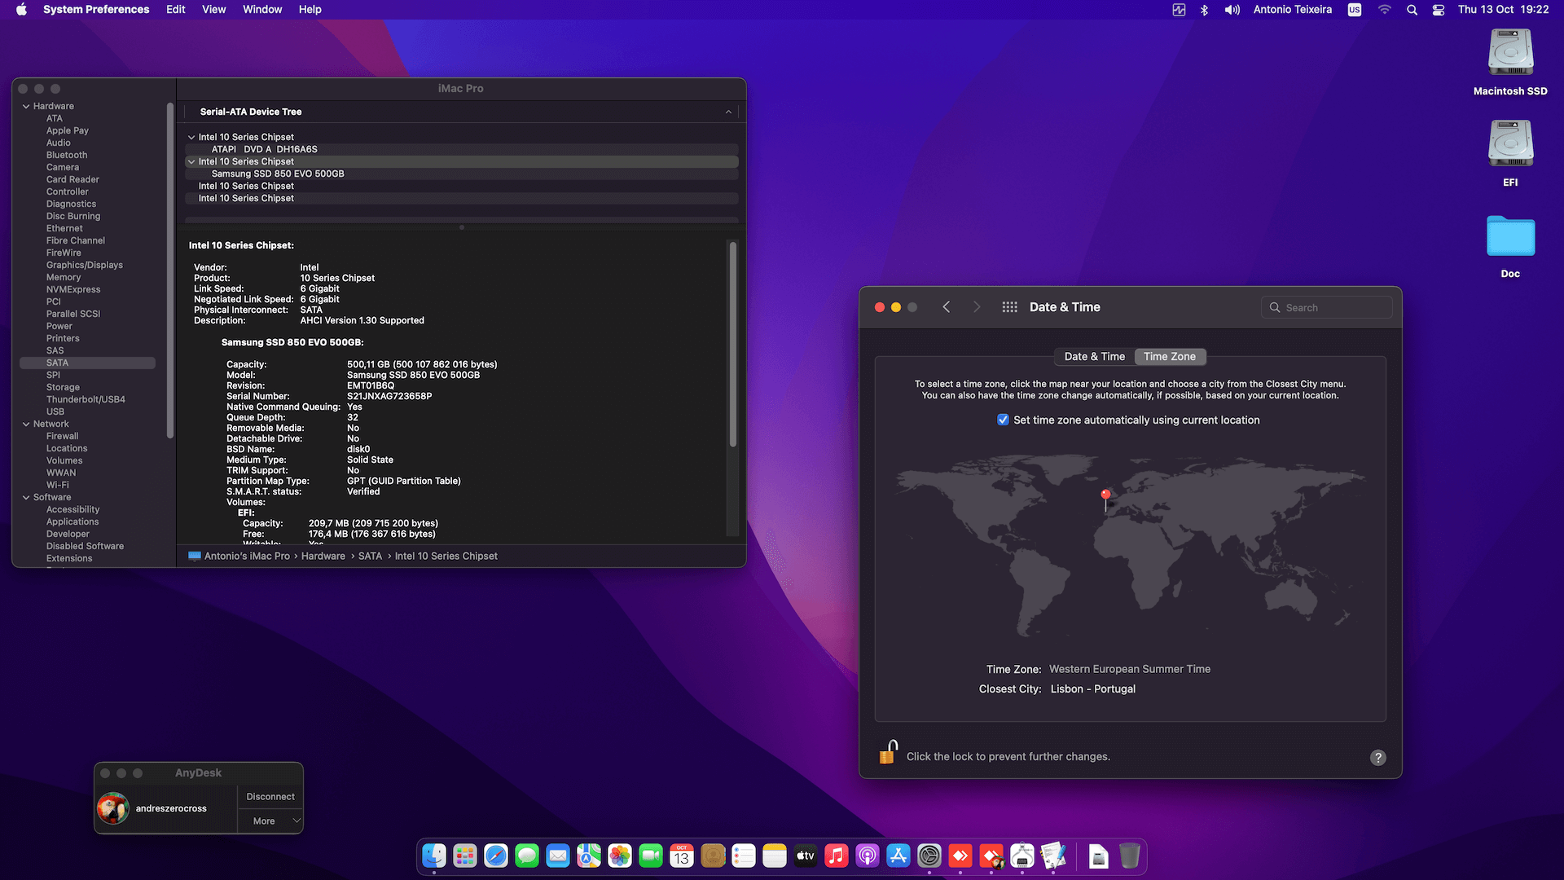
Task: Open the More dropdown in AnyDesk
Action: coord(270,821)
